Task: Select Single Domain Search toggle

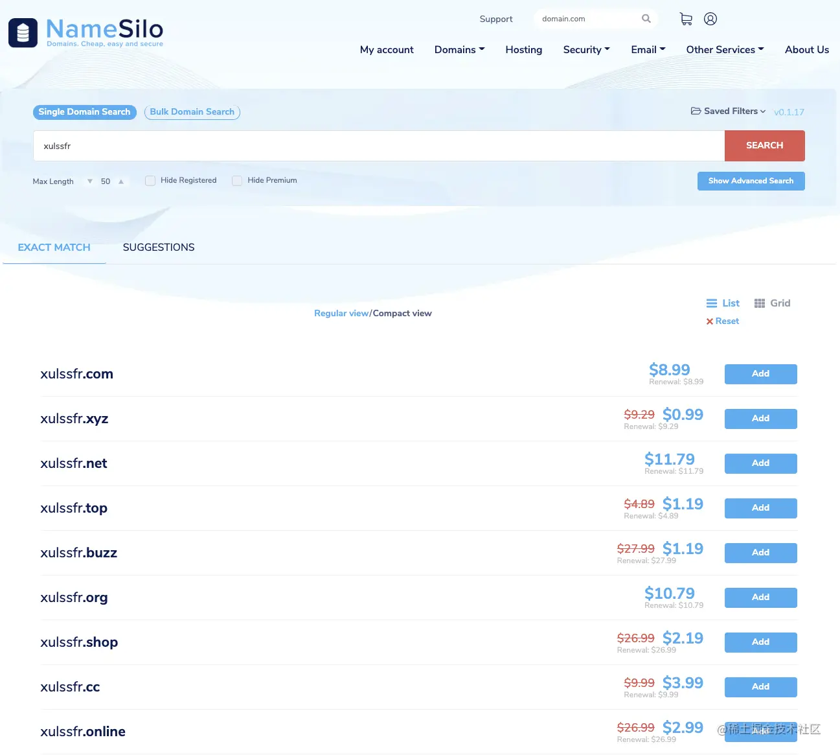Action: [84, 112]
